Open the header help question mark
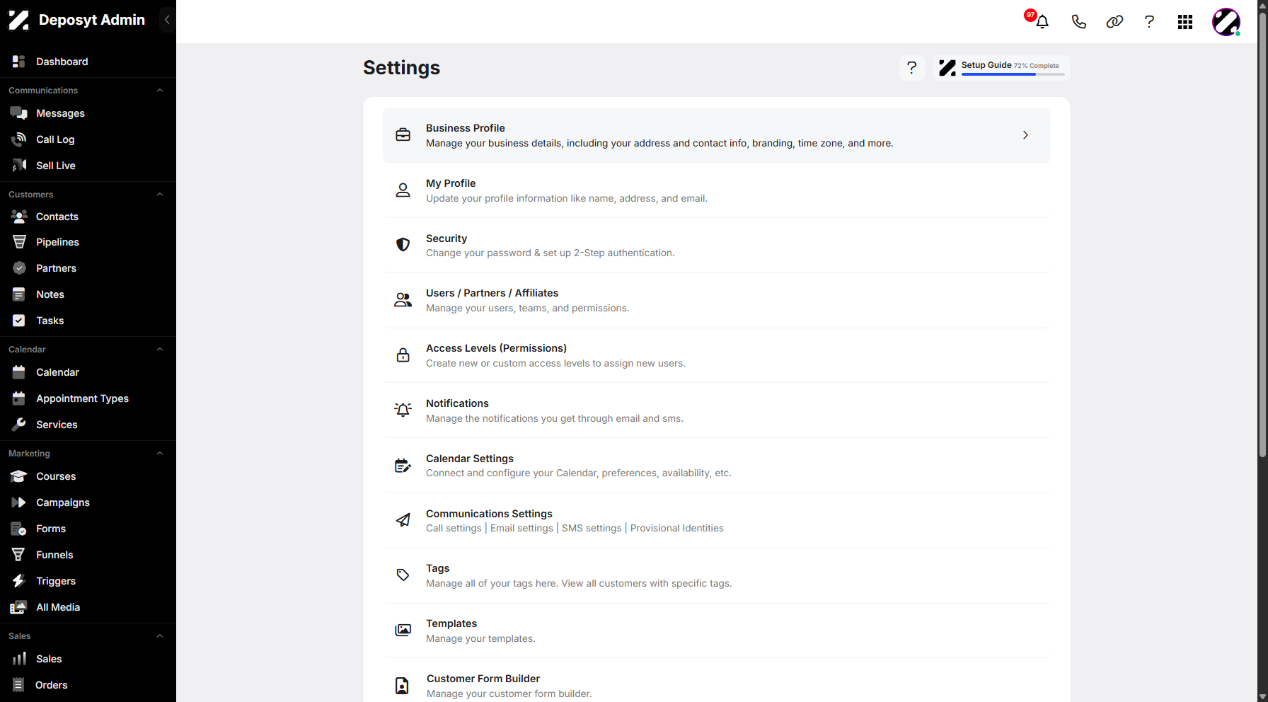The width and height of the screenshot is (1268, 702). 1149,22
